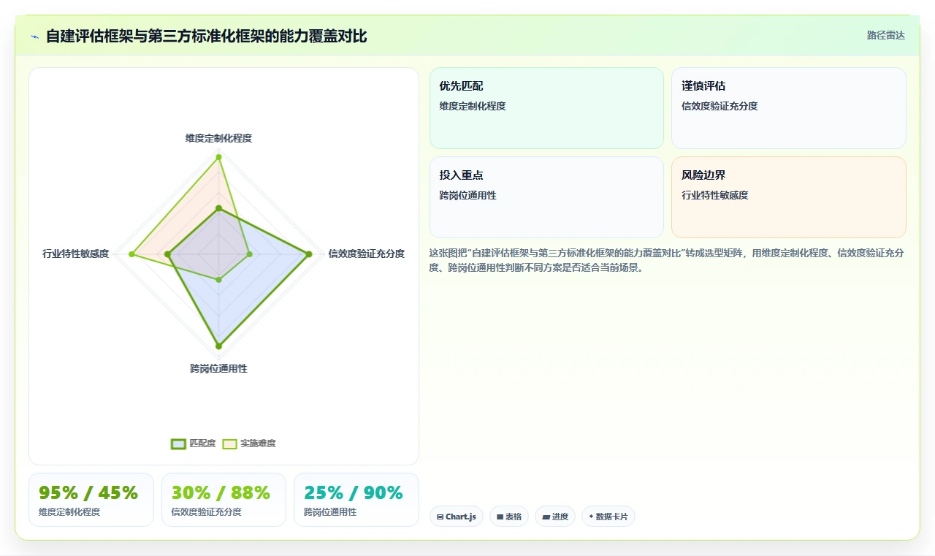
Task: Click the 95% / 45% stat card
Action: [x=91, y=500]
